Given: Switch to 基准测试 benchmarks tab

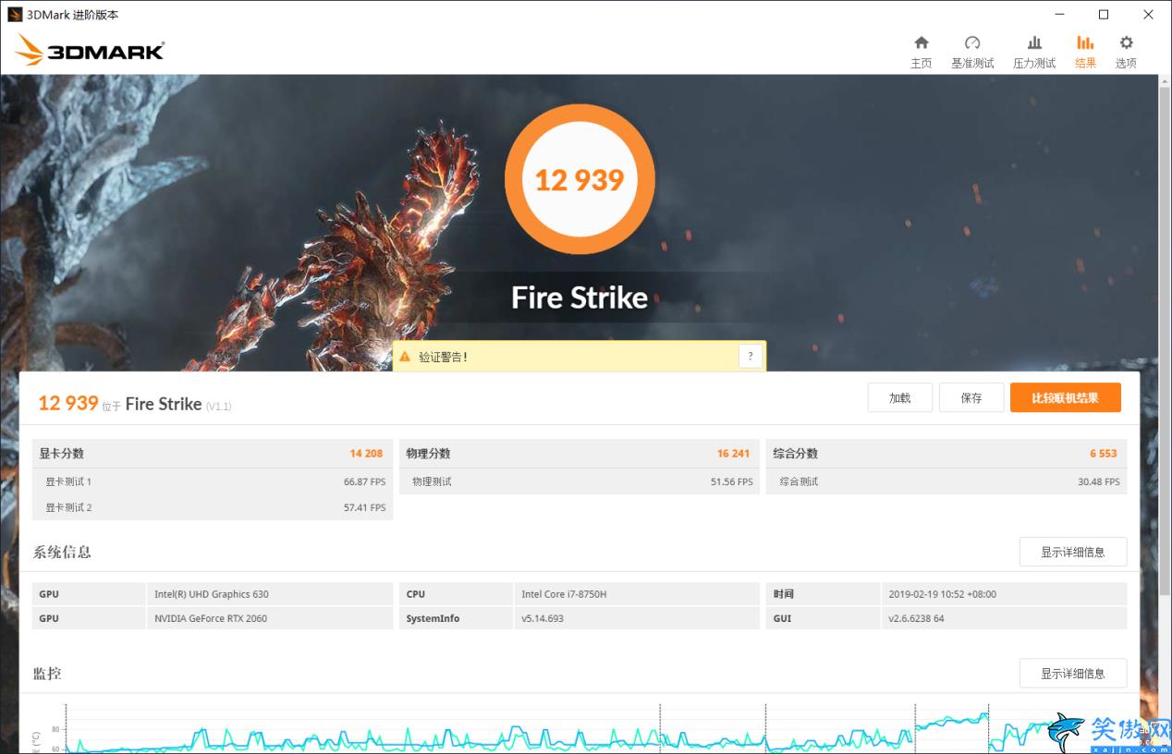Looking at the screenshot, I should point(972,52).
